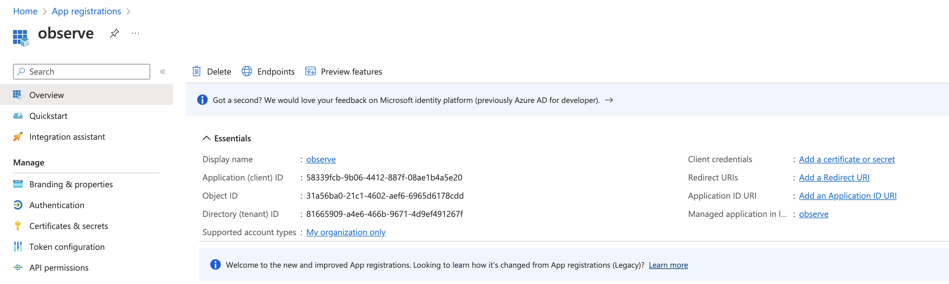Image resolution: width=949 pixels, height=284 pixels.
Task: Click the observe page title
Action: [x=66, y=34]
